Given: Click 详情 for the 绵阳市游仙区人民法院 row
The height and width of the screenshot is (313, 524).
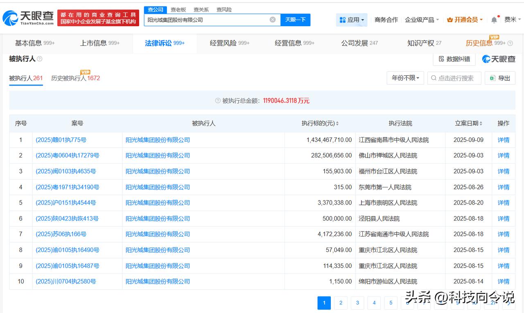Looking at the screenshot, I should coord(504,281).
